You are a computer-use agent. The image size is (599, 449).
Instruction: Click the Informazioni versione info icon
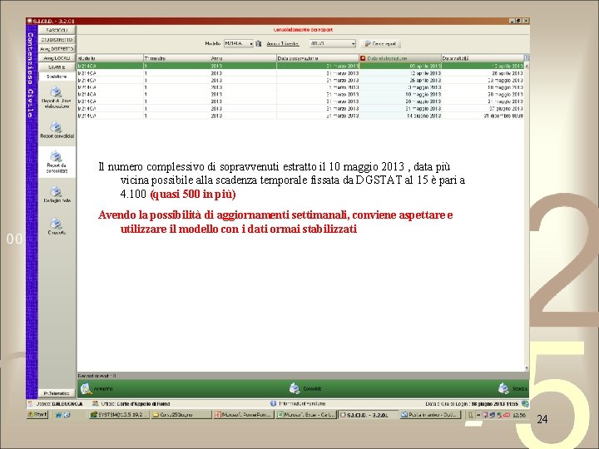[x=273, y=403]
